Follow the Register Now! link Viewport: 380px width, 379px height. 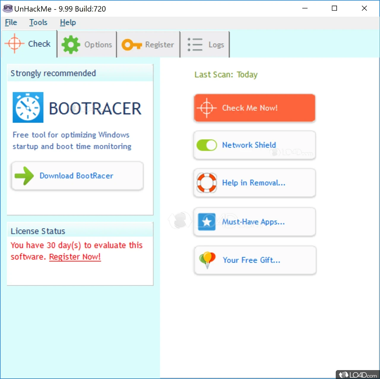pos(75,257)
